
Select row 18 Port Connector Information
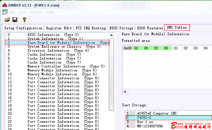(x=57, y=106)
